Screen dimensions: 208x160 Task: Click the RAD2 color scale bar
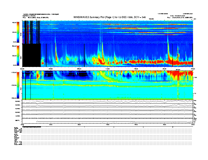click(18, 32)
